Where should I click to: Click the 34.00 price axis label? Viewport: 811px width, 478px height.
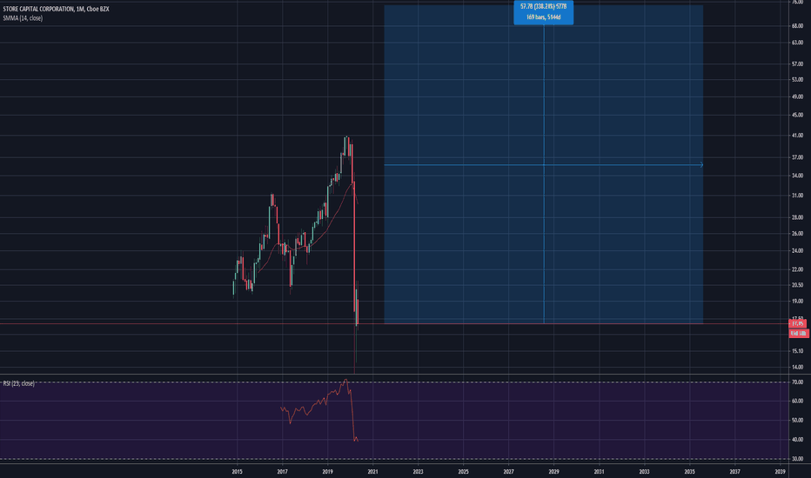click(x=797, y=176)
